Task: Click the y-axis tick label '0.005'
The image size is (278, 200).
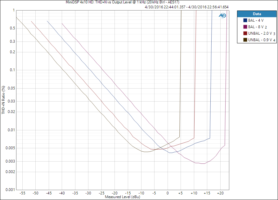Action: point(10,148)
